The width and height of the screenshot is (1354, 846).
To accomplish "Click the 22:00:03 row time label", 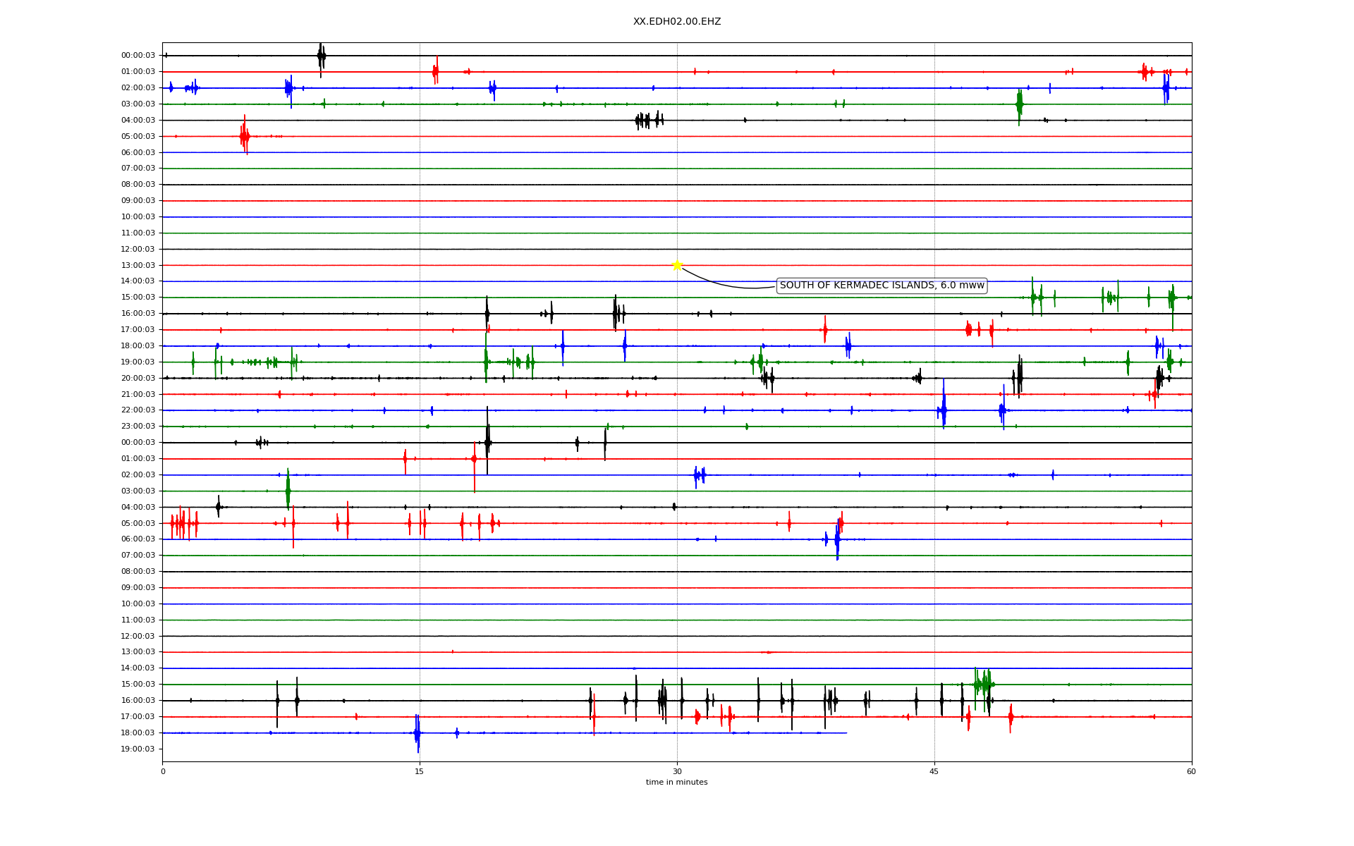I will [138, 410].
